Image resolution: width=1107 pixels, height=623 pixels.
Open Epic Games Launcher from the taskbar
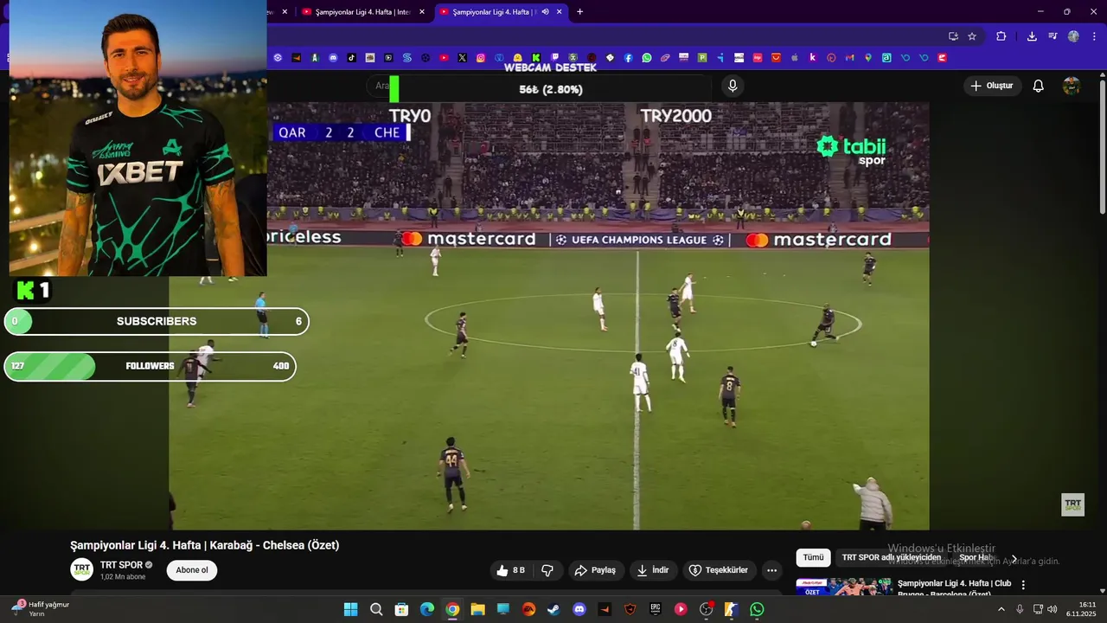pyautogui.click(x=656, y=609)
